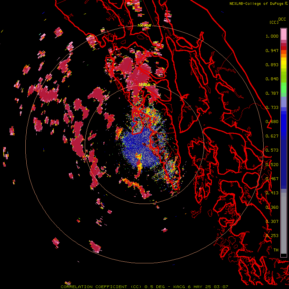Select the 0.680 scale value
This screenshot has height=289, width=289.
[x=272, y=122]
